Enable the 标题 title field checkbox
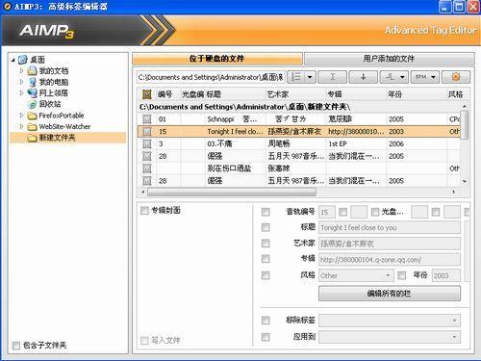This screenshot has height=361, width=481. coord(266,227)
